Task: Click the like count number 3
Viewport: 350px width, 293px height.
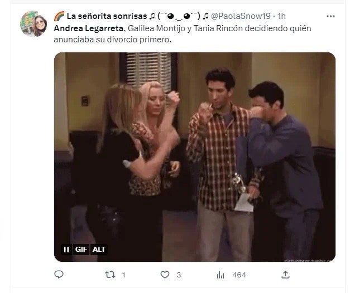Action: (179, 275)
